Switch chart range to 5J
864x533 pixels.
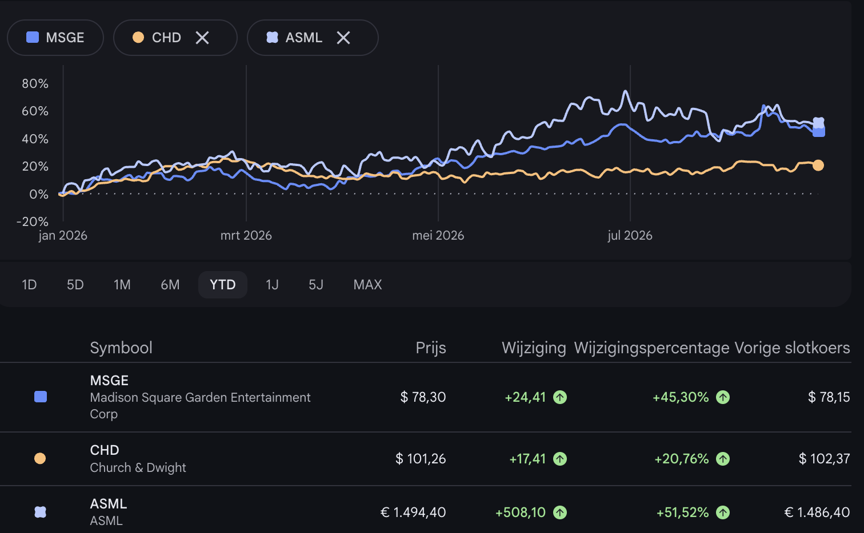coord(316,285)
